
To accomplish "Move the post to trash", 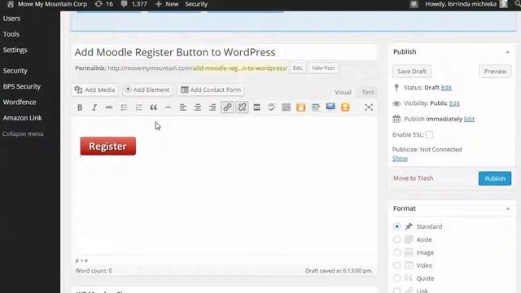I will tap(413, 178).
